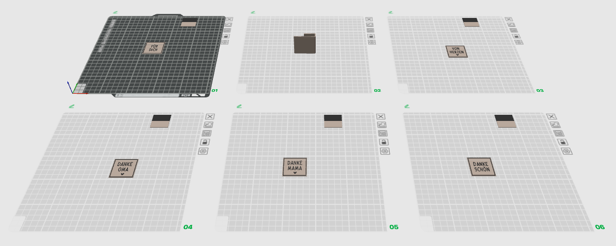
Task: Edit the name of plate 04
Action: pos(71,106)
